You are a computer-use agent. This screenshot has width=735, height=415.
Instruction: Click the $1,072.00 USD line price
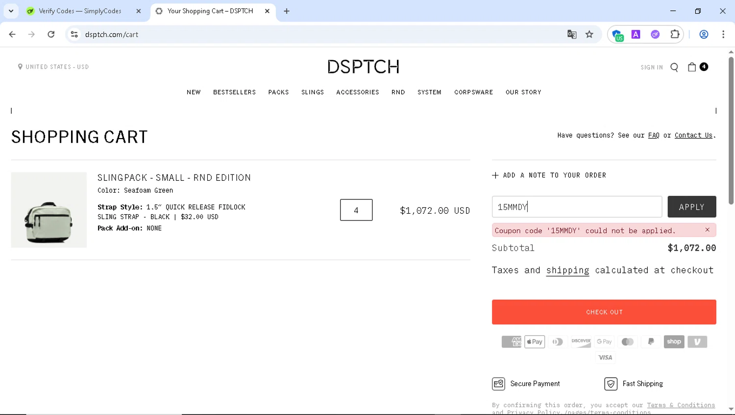tap(435, 210)
